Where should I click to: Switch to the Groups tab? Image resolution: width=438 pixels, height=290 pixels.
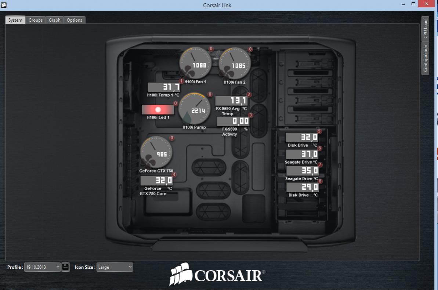pos(36,20)
